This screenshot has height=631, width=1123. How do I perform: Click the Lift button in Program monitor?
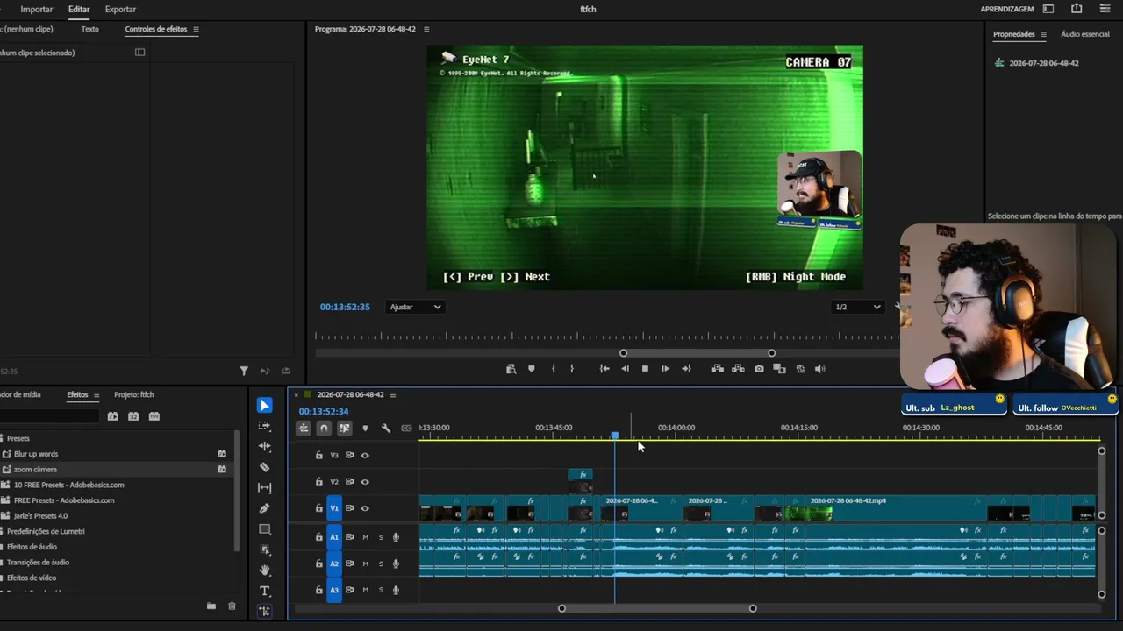(717, 369)
